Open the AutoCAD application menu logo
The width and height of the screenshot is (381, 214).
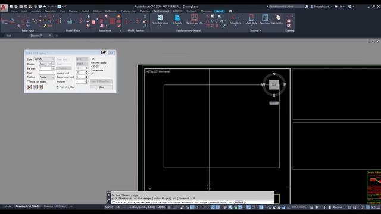[4, 8]
